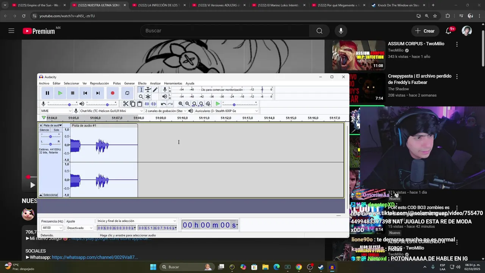
Task: Open the Herramientas menu
Action: click(173, 83)
